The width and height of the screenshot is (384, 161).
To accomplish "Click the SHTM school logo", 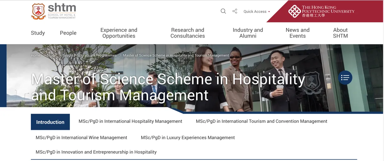I will (54, 11).
